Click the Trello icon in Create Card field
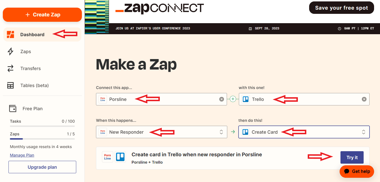Viewport: 380px width, 182px height. tap(246, 132)
